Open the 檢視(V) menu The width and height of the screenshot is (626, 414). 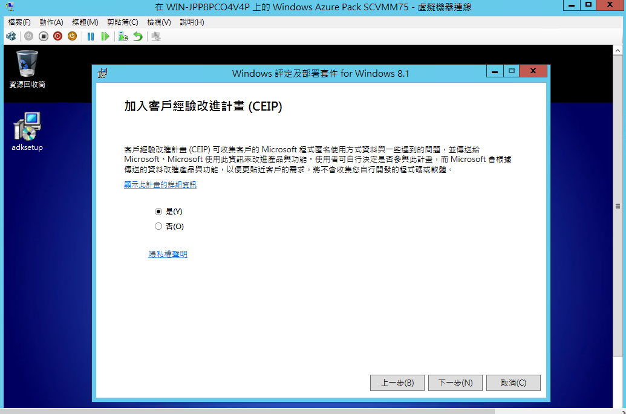click(x=159, y=22)
